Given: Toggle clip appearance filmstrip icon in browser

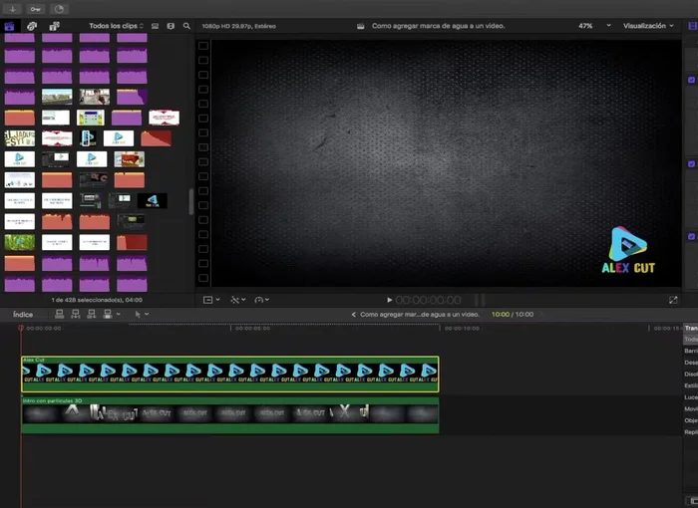Looking at the screenshot, I should (x=155, y=26).
